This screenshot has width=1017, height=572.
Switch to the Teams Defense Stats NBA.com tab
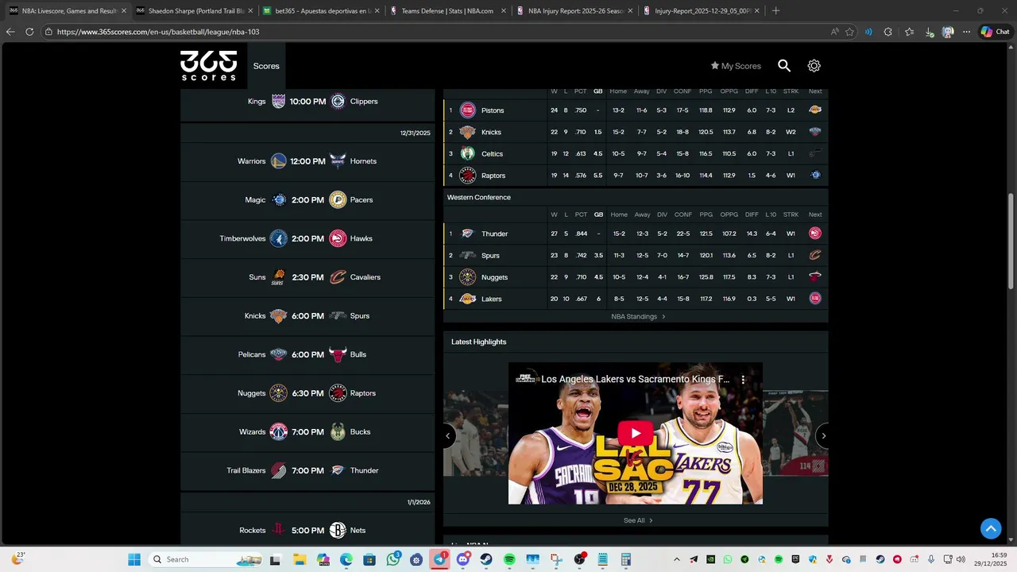pyautogui.click(x=447, y=11)
